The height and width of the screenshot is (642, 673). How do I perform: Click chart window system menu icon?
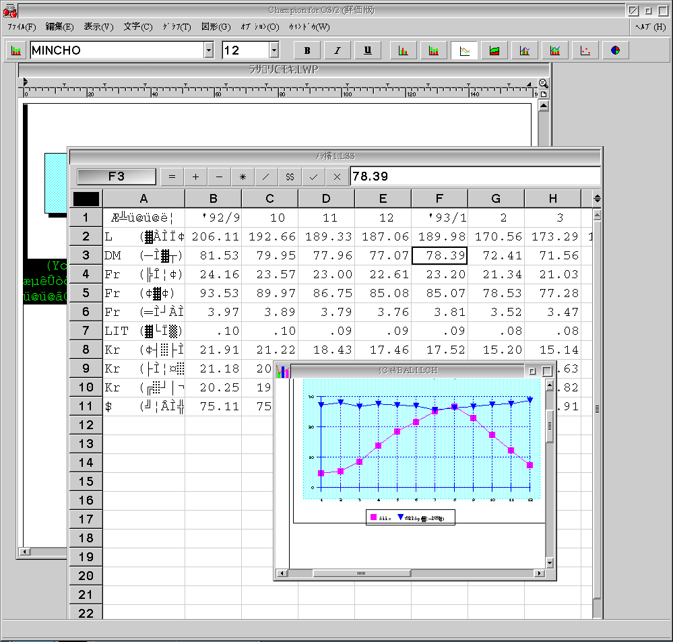point(282,372)
